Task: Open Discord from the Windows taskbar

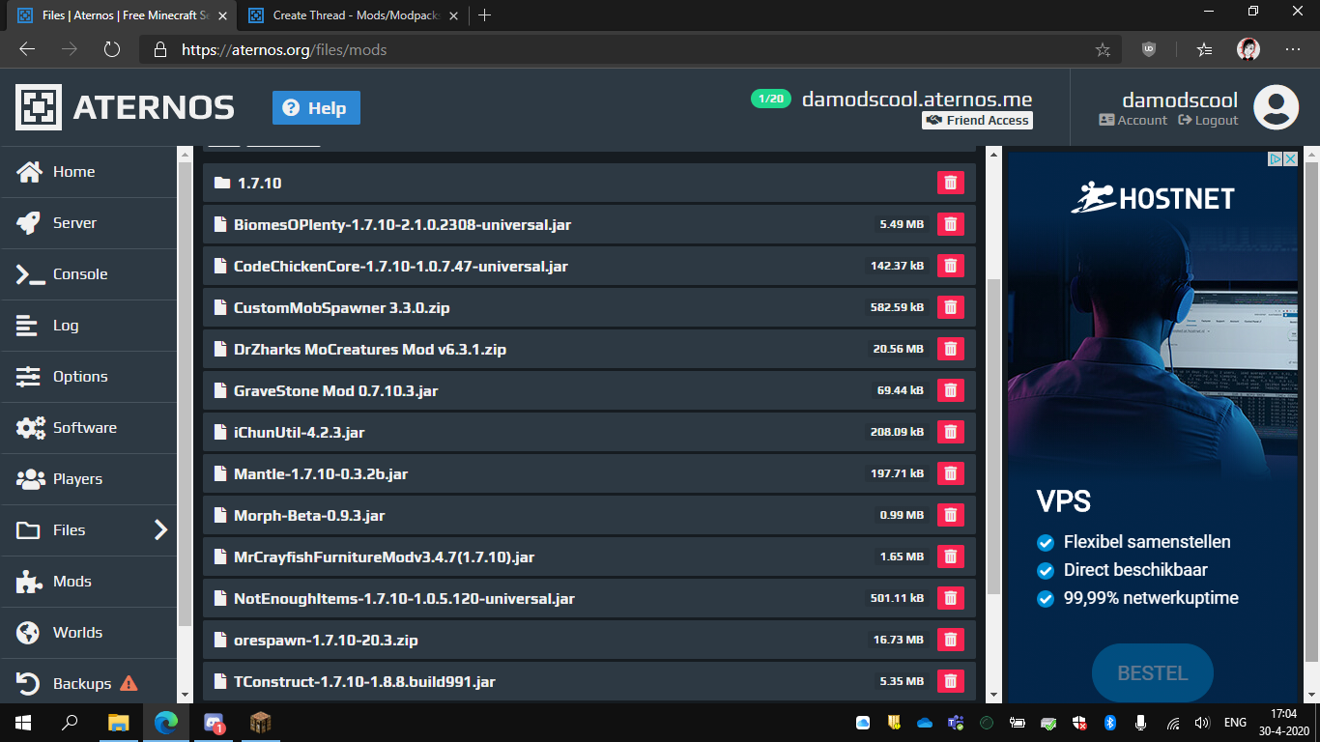Action: tap(214, 722)
